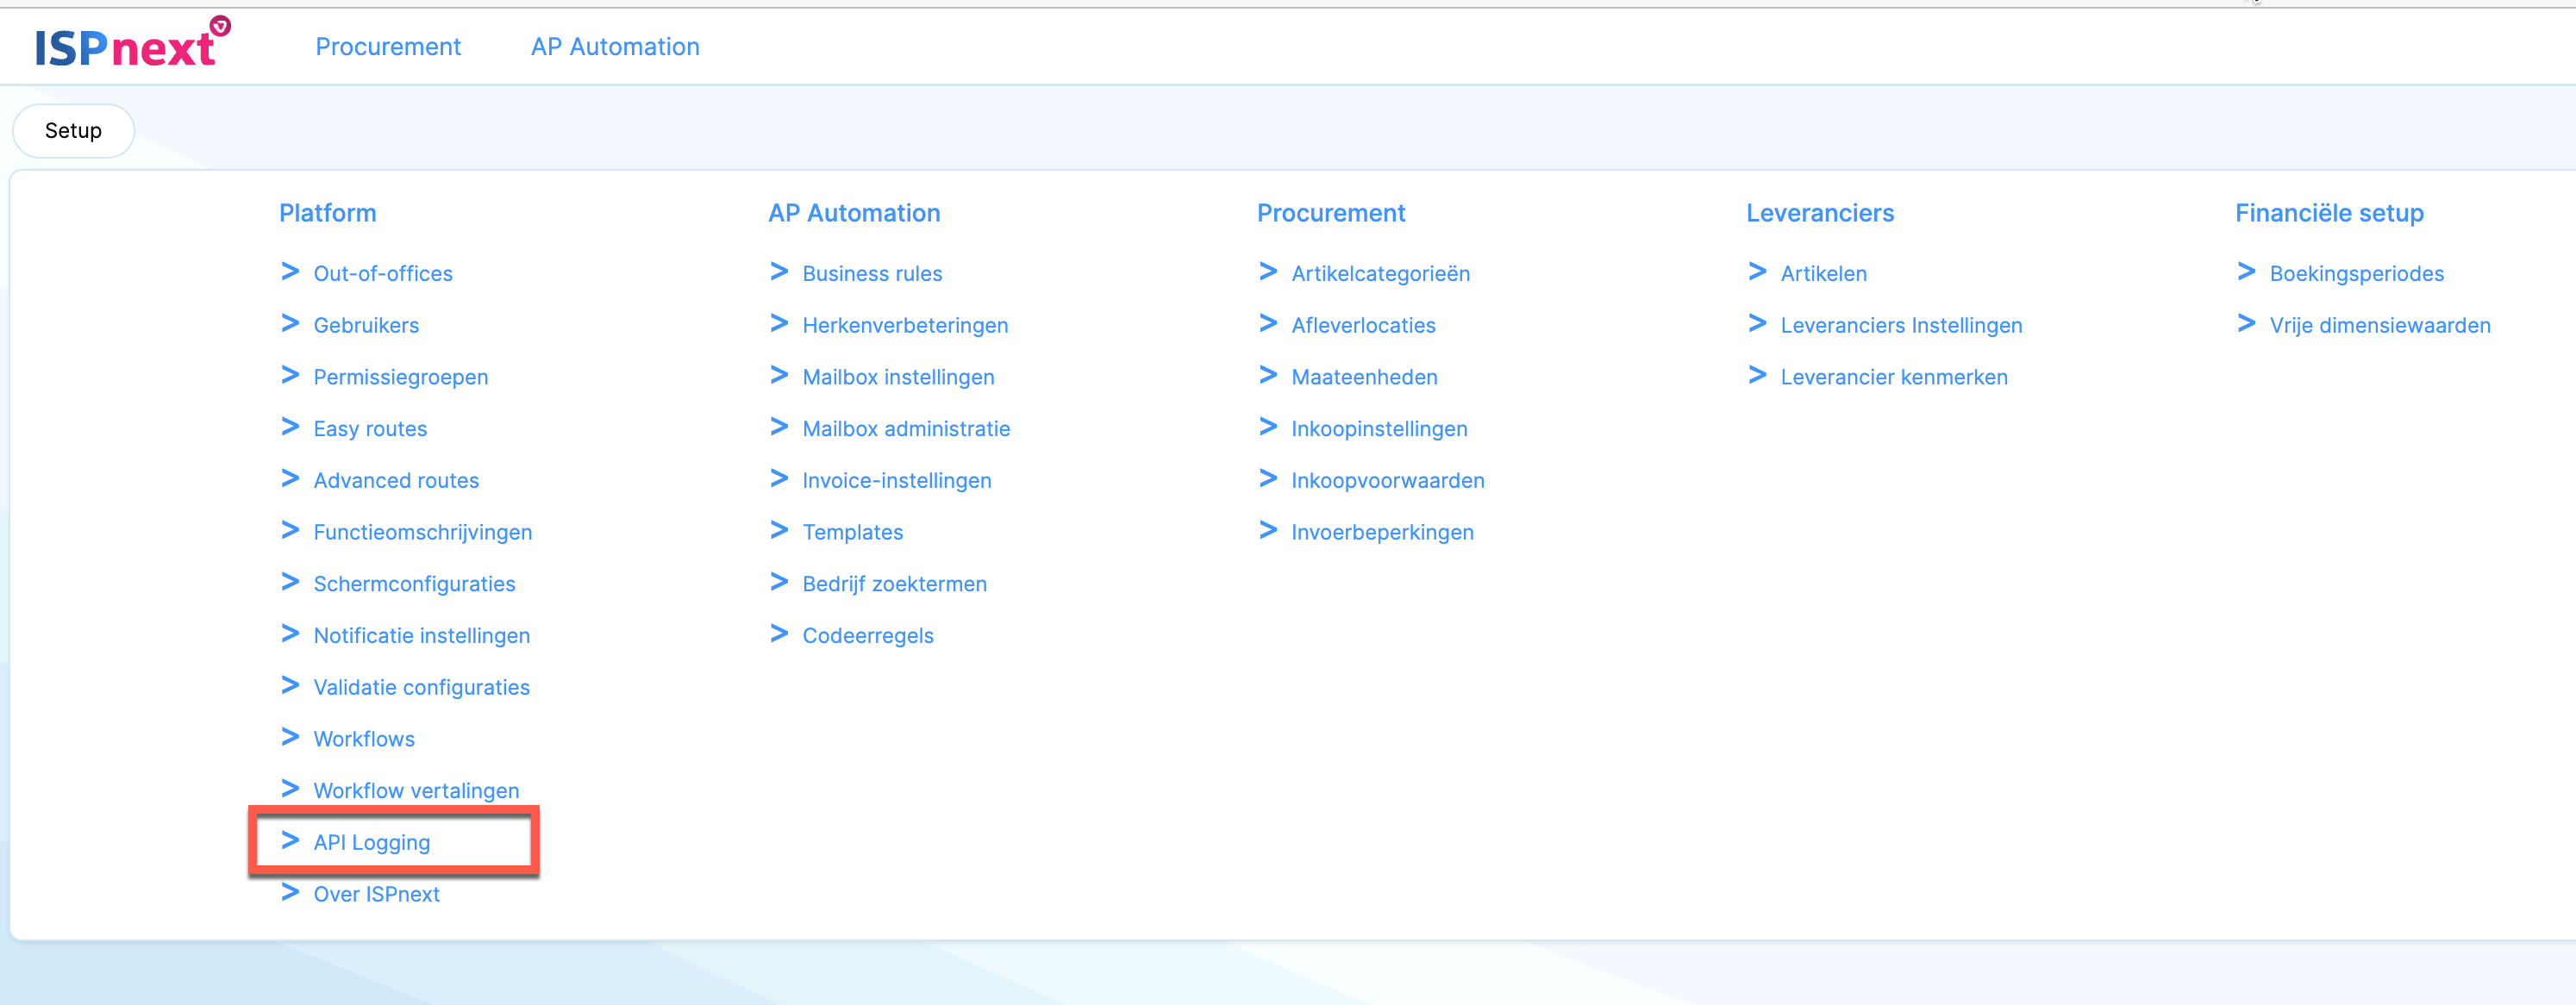Open Schermconfiguraties
Image resolution: width=2576 pixels, height=1005 pixels.
point(414,584)
